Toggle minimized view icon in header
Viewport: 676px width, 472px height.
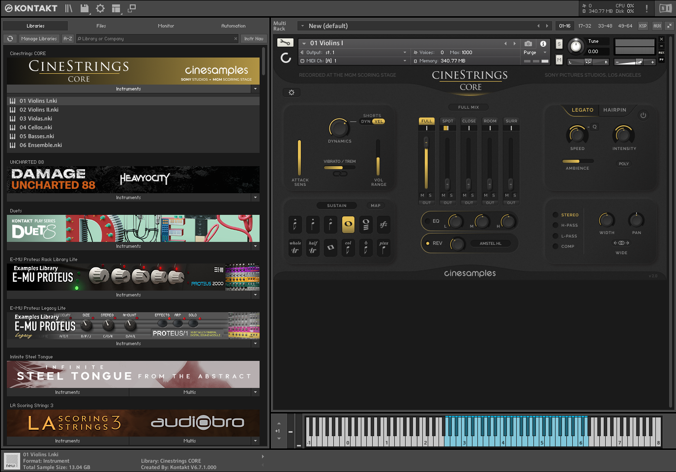pos(132,8)
